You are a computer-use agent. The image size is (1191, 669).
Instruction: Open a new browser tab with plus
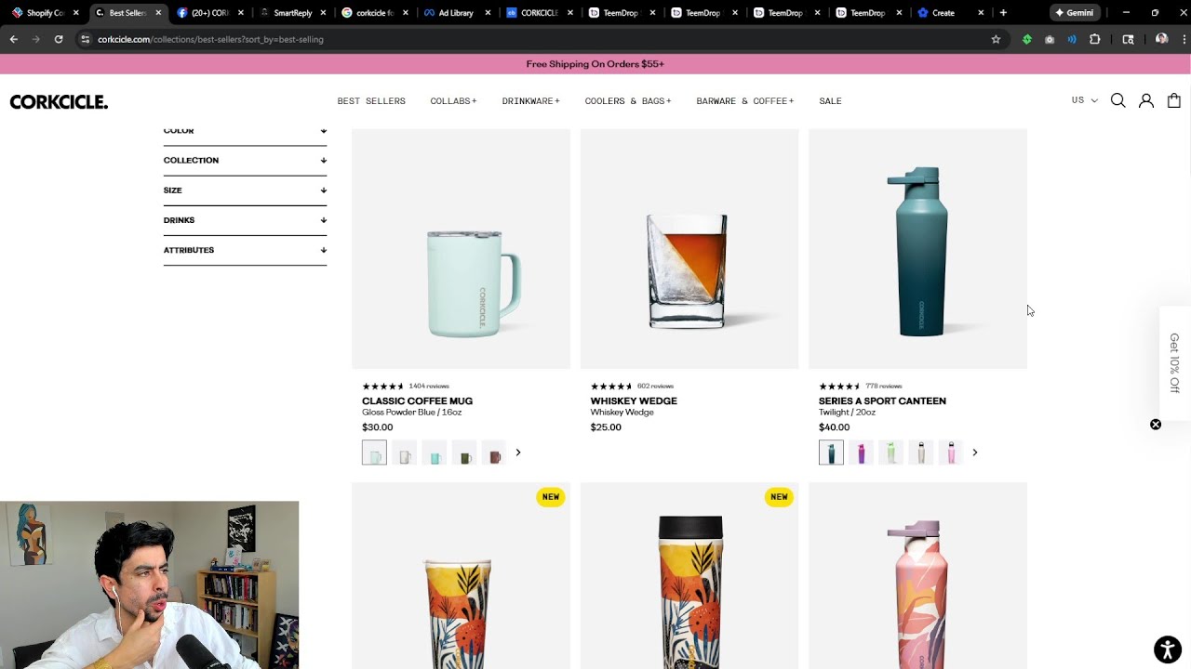(1003, 13)
